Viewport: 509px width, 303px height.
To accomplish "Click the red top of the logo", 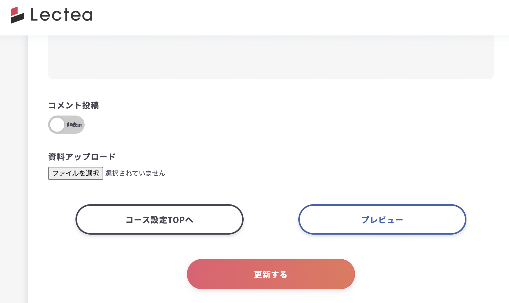I will click(14, 11).
